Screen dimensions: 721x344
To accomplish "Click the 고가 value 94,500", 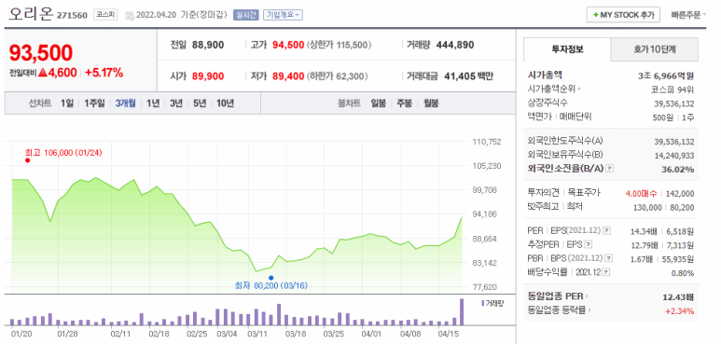I will click(288, 45).
